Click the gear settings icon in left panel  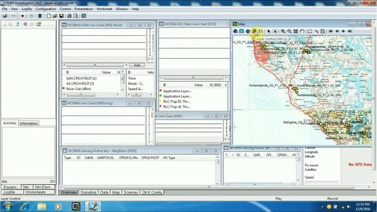(25, 24)
